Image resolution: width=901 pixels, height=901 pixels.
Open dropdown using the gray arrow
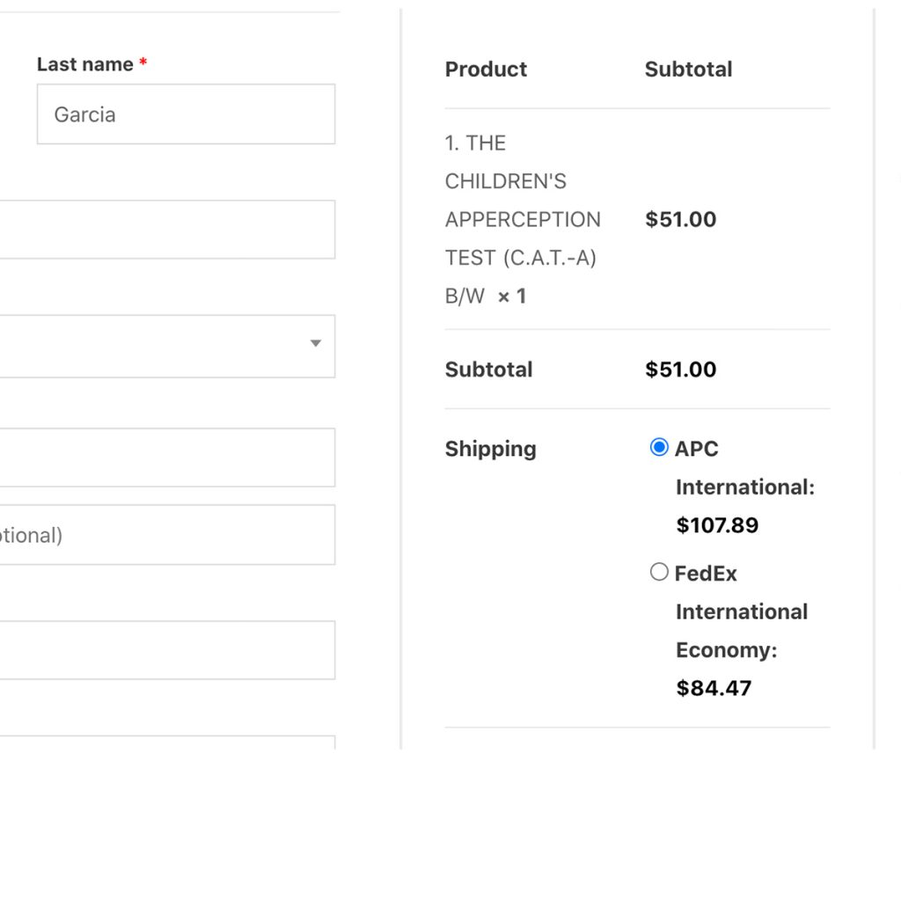[x=315, y=344]
